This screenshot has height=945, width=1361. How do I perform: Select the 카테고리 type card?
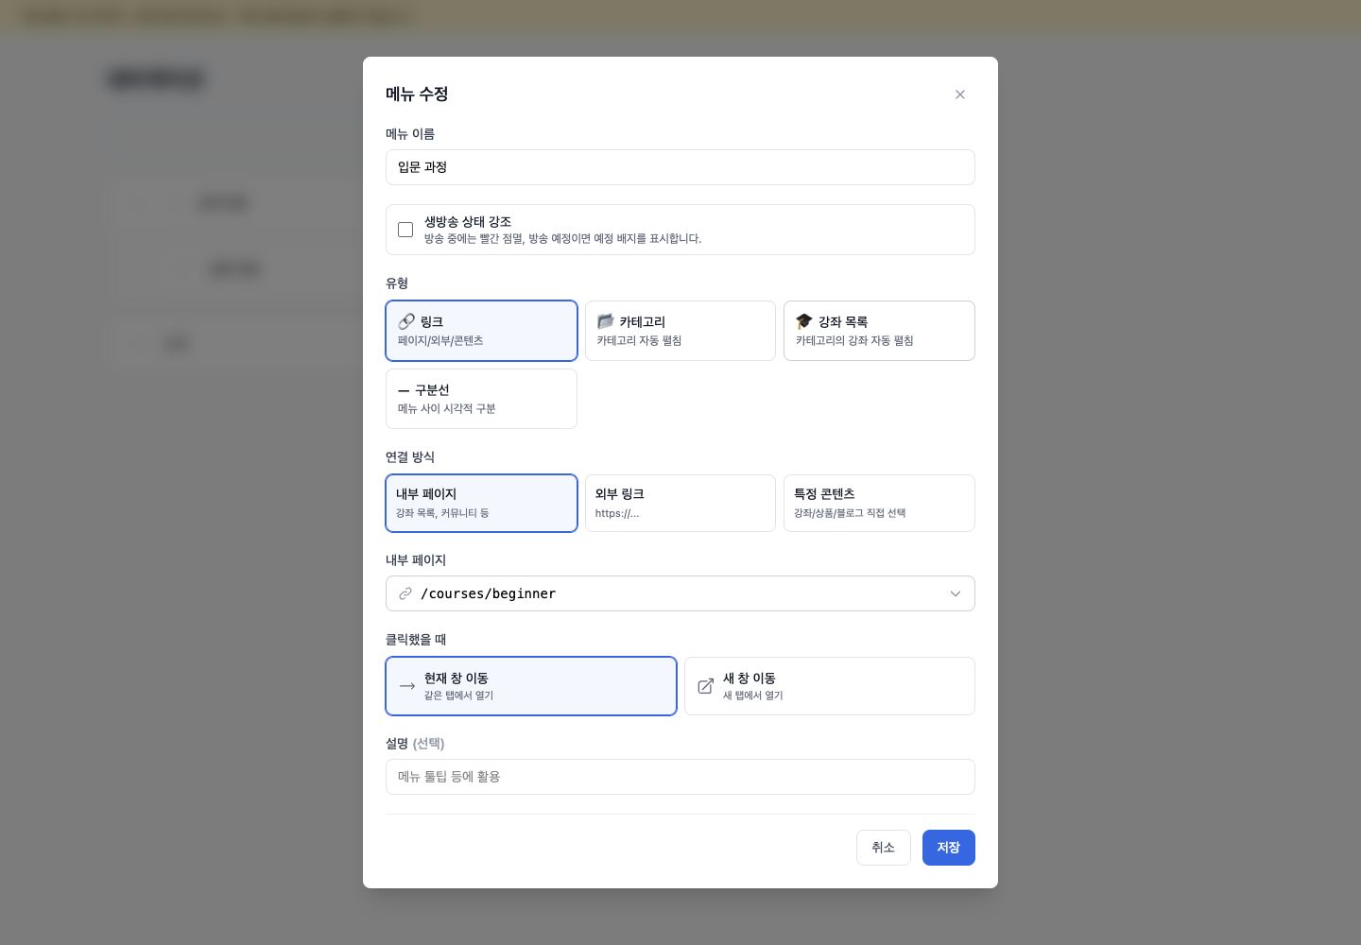click(x=680, y=331)
